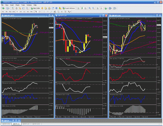The image size is (163, 126).
Task: Switch chart to bar chart type
Action: (x=79, y=8)
